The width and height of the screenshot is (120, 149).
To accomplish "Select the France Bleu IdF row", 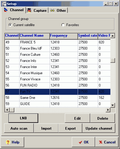I will 58,48.
